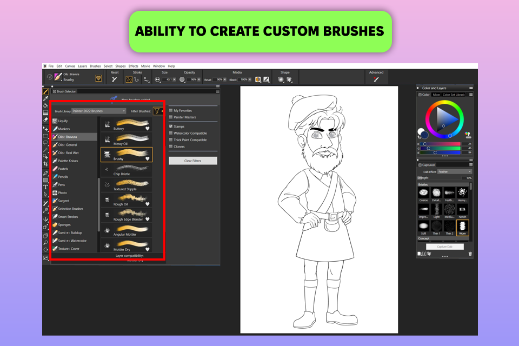Viewport: 519px width, 346px height.
Task: Open the Dab Effect Feather dropdown
Action: tap(455, 171)
